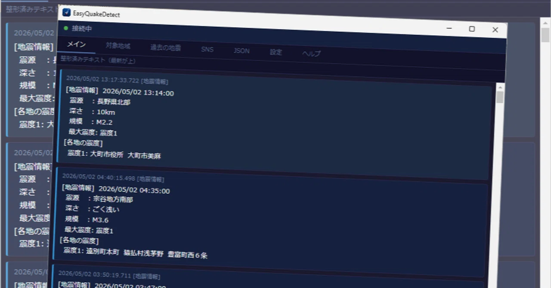Open the メイン tab

(x=76, y=44)
